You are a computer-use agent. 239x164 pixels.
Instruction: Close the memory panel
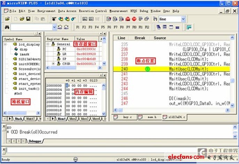click(105, 75)
